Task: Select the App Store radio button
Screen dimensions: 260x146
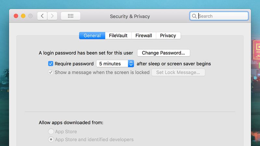Action: (51, 131)
